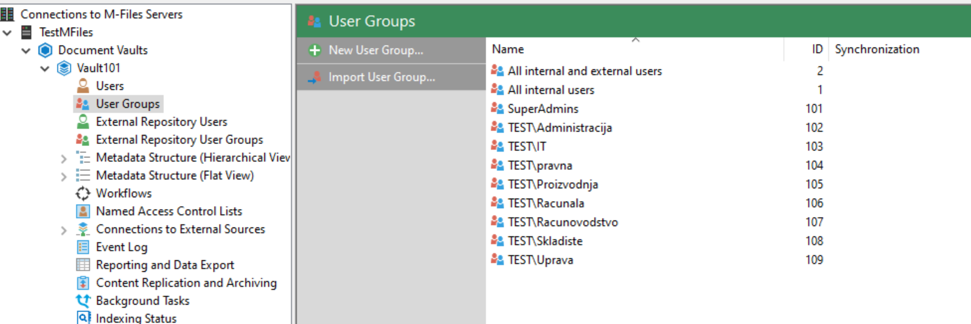The image size is (971, 324).
Task: Click the Document Vaults hexagon icon
Action: tap(45, 50)
